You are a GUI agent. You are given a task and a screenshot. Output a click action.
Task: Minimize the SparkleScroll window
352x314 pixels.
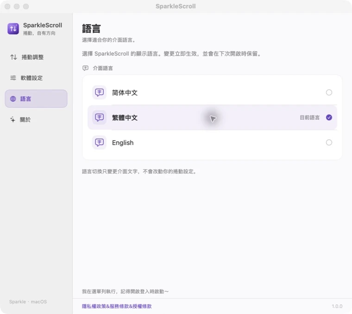(17, 6)
